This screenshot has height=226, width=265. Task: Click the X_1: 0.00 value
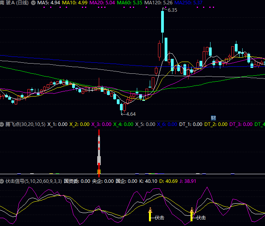[57, 124]
